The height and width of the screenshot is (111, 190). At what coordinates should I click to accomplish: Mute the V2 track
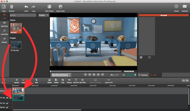[x=4, y=91]
